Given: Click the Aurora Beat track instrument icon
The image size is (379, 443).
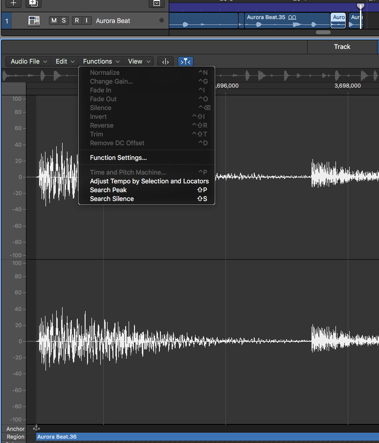Looking at the screenshot, I should (34, 21).
